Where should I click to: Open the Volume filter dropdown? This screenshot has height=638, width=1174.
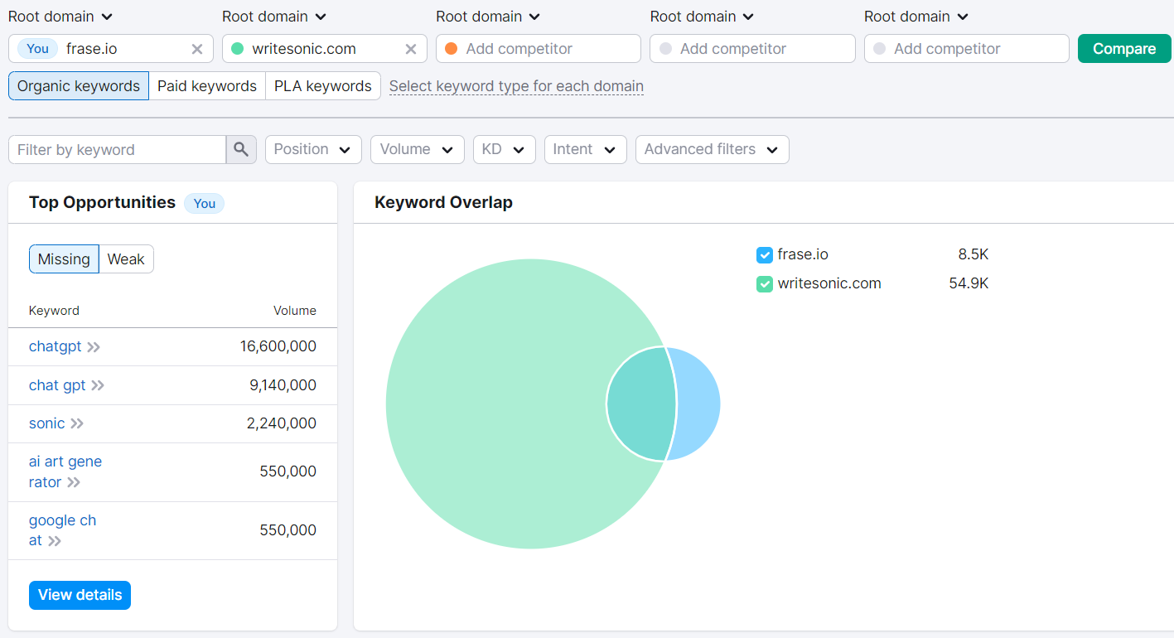tap(417, 149)
